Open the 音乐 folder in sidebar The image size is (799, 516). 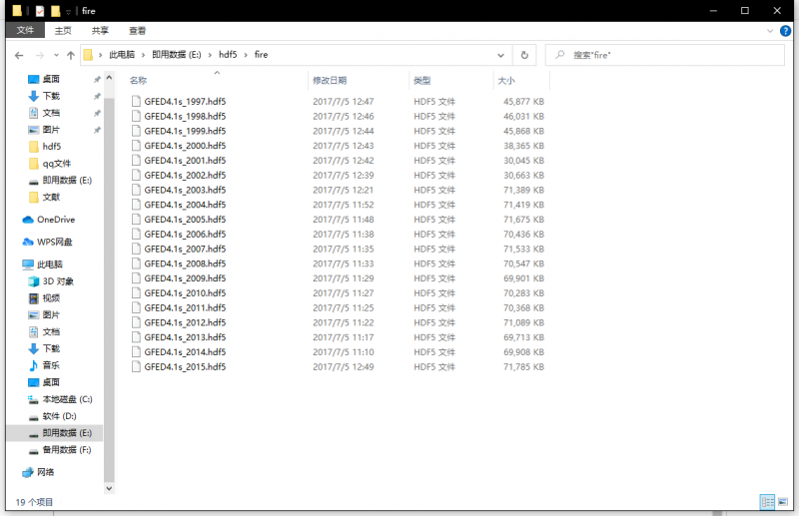click(50, 365)
